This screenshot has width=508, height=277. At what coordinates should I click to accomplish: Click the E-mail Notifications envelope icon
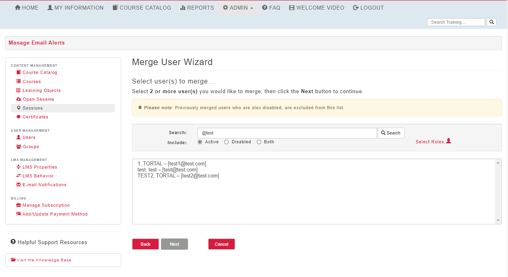19,185
